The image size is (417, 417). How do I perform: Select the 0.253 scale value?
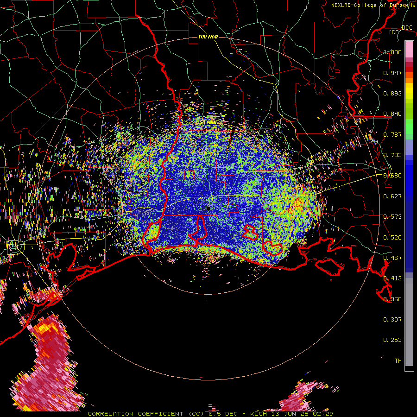click(392, 340)
